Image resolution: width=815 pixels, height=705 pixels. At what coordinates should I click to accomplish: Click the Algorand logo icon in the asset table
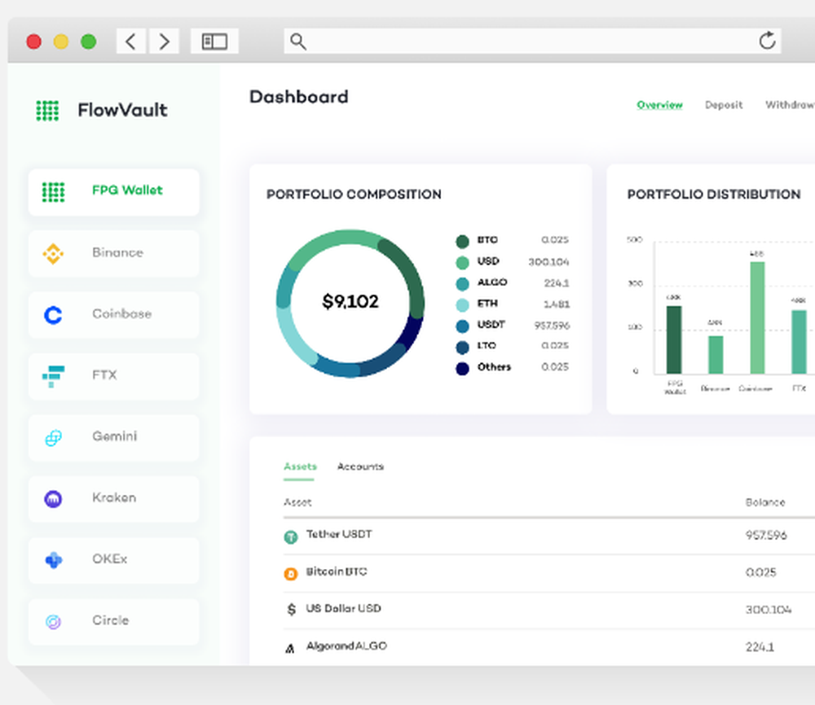tap(290, 648)
